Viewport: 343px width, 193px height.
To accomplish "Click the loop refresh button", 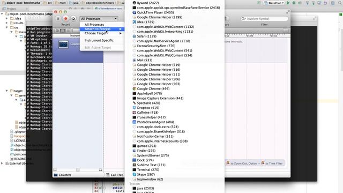I will [x=73, y=19].
